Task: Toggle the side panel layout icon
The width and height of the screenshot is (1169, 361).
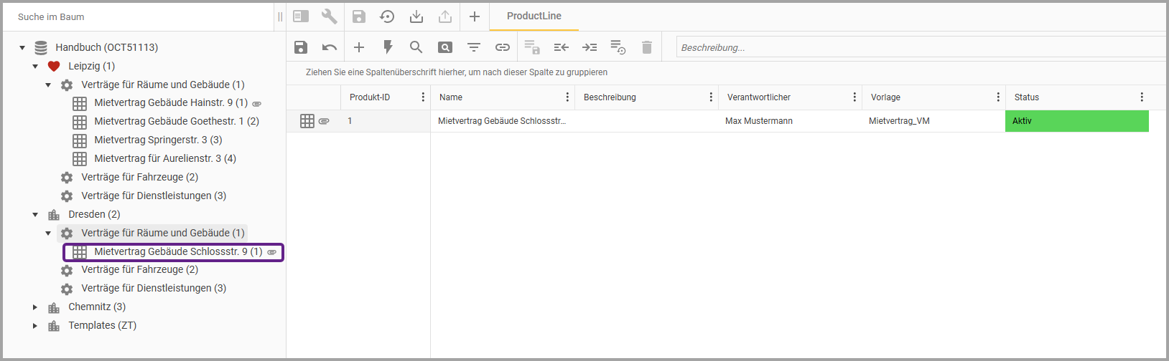Action: pyautogui.click(x=301, y=16)
